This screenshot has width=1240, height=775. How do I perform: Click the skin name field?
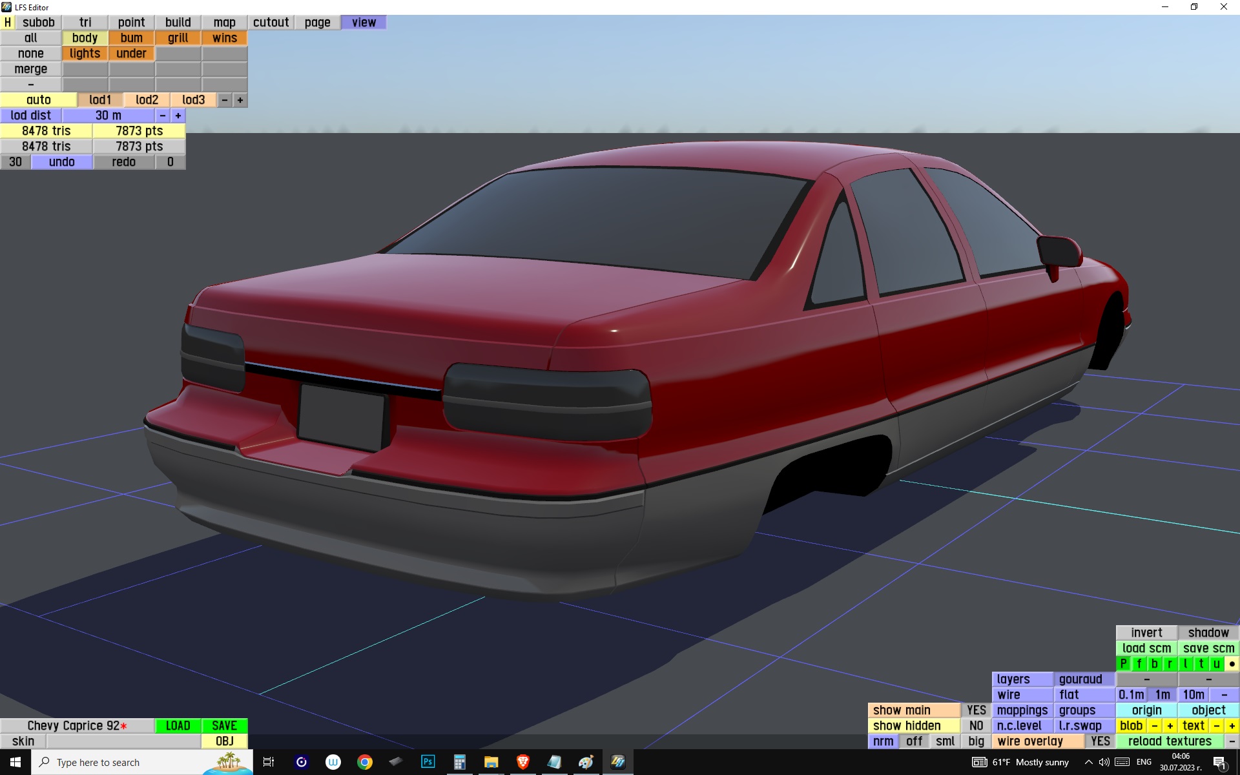point(123,741)
